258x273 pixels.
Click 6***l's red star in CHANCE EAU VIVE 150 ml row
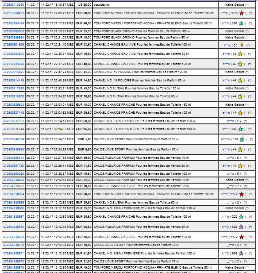(x=242, y=237)
